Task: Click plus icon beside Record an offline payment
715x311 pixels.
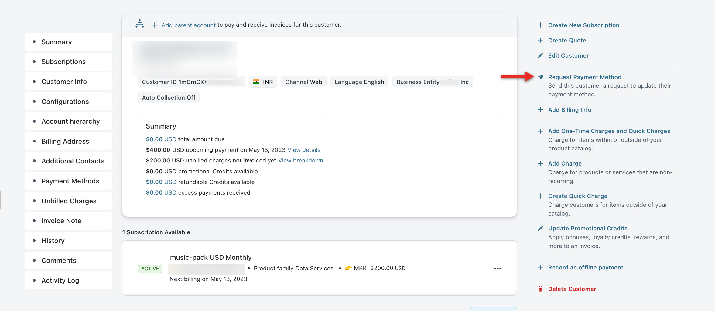Action: click(540, 267)
